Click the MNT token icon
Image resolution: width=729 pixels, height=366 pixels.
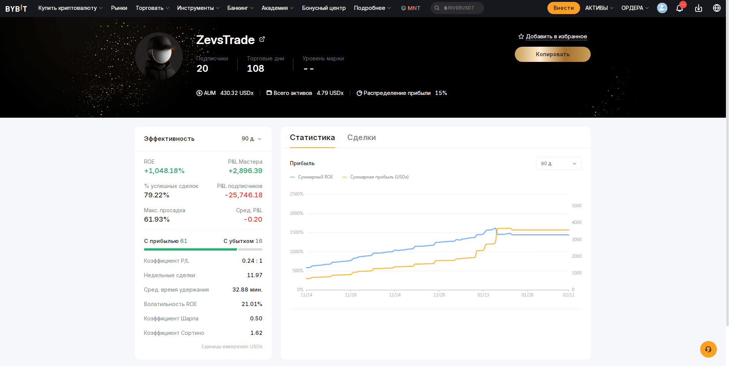(403, 8)
